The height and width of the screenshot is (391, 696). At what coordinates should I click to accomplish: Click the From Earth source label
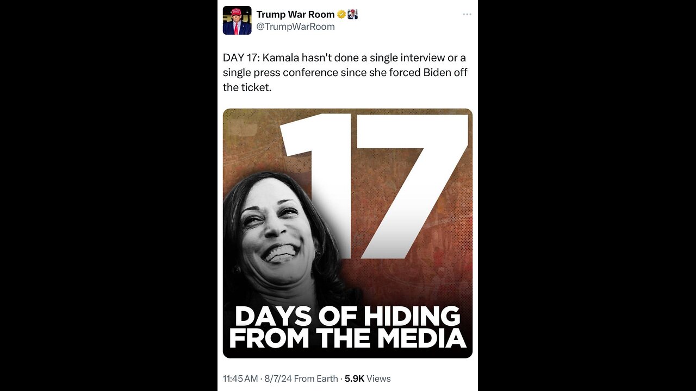316,379
